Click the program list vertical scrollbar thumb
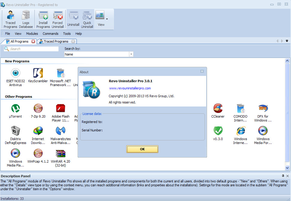Image resolution: width=291 pixels, height=201 pixels. tap(287, 112)
